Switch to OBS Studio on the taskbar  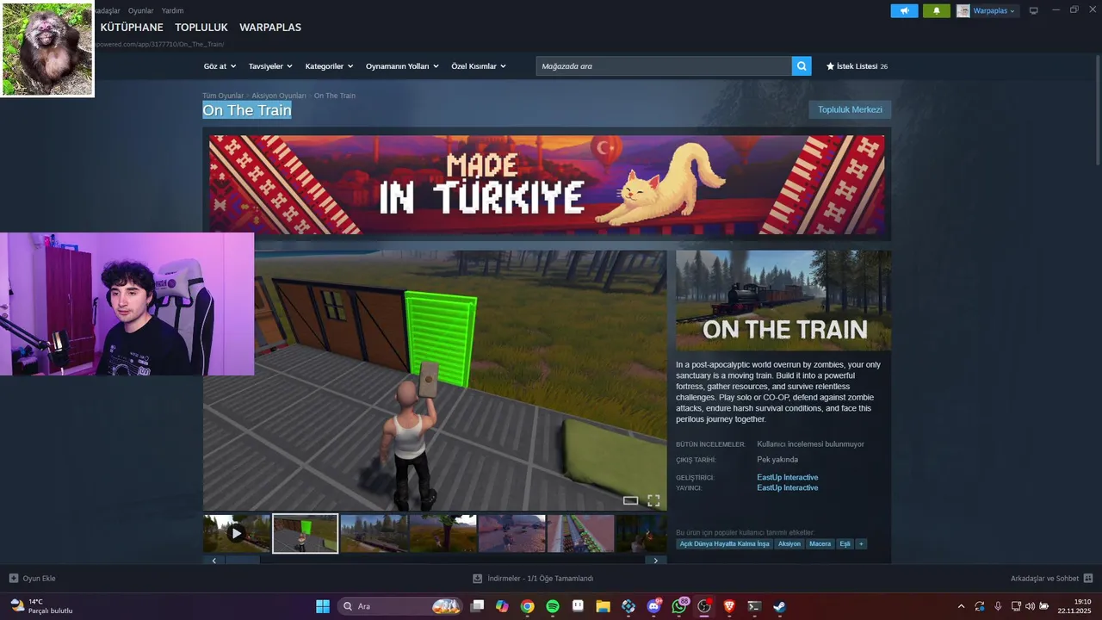704,606
